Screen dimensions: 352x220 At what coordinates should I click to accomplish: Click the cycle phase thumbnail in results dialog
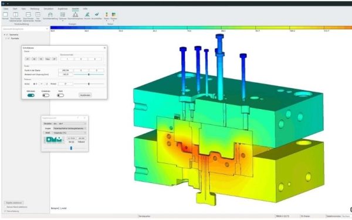(54, 140)
